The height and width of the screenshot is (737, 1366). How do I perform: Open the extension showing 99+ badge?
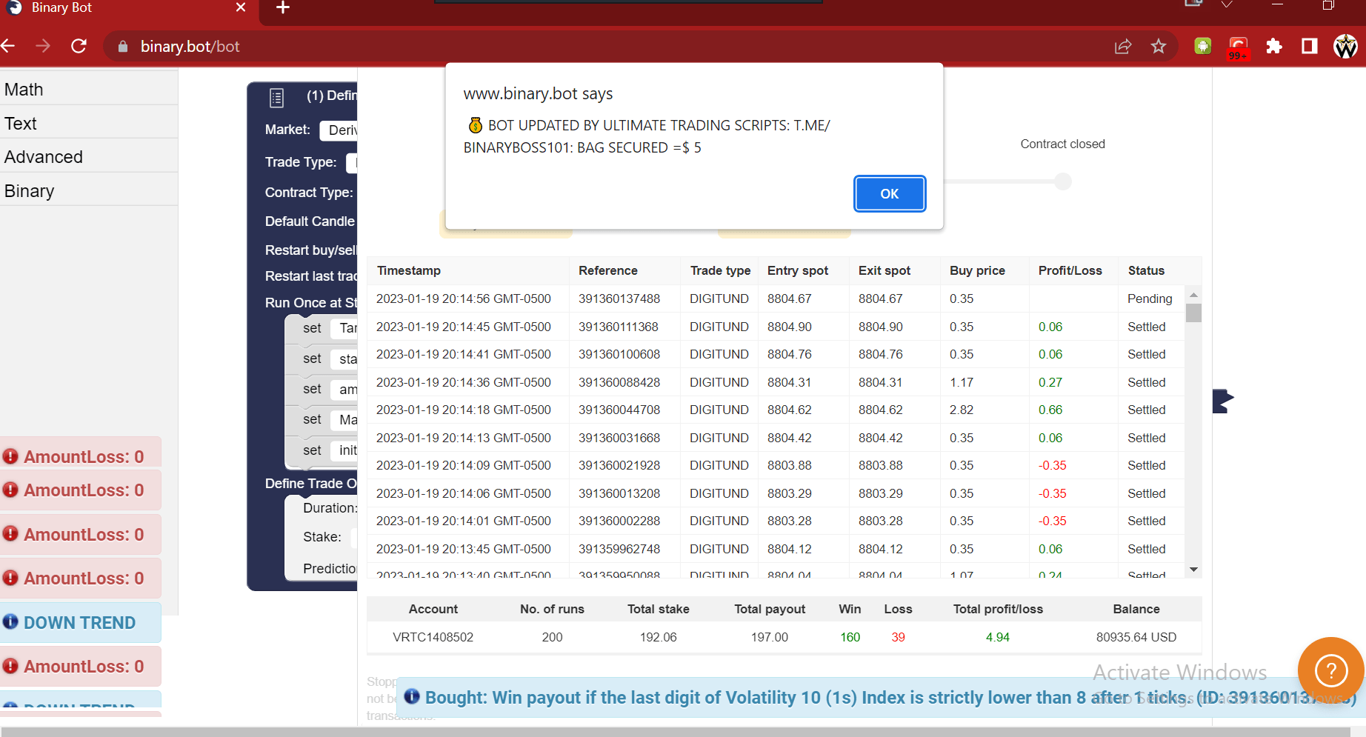click(x=1237, y=46)
